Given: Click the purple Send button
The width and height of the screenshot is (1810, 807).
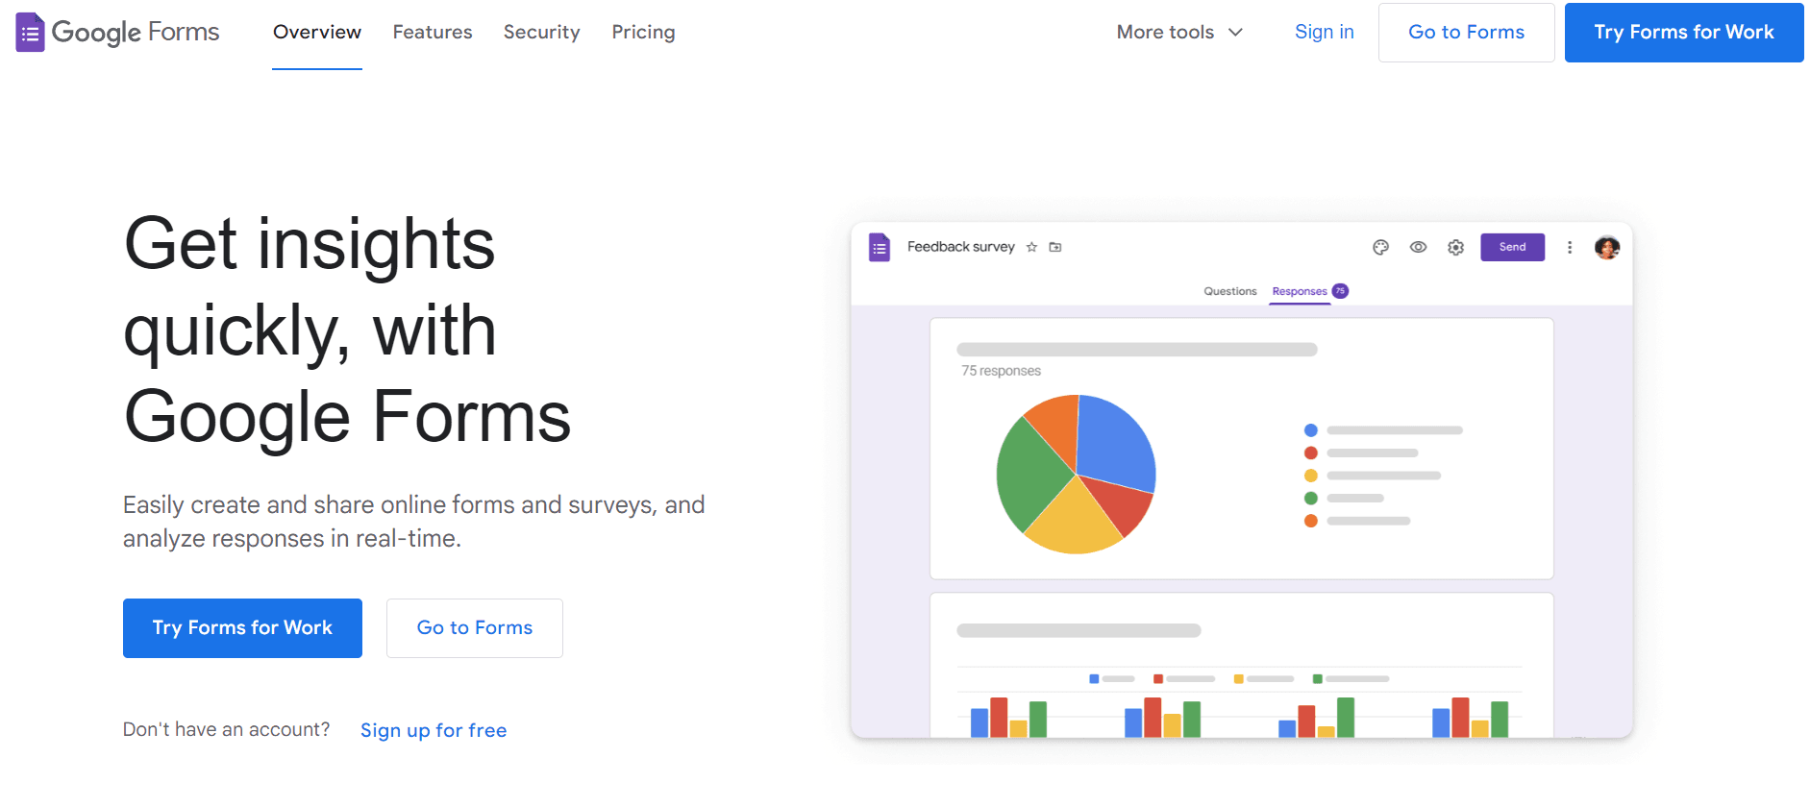Looking at the screenshot, I should pos(1512,247).
